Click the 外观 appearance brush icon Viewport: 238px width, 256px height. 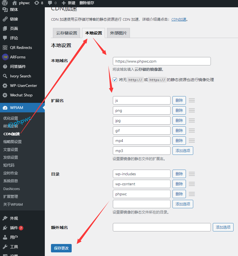click(5, 218)
